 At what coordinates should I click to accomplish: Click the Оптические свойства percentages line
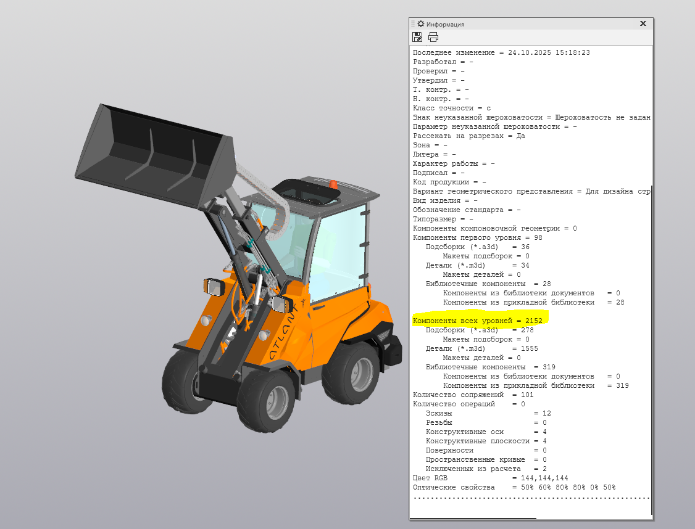coord(514,487)
